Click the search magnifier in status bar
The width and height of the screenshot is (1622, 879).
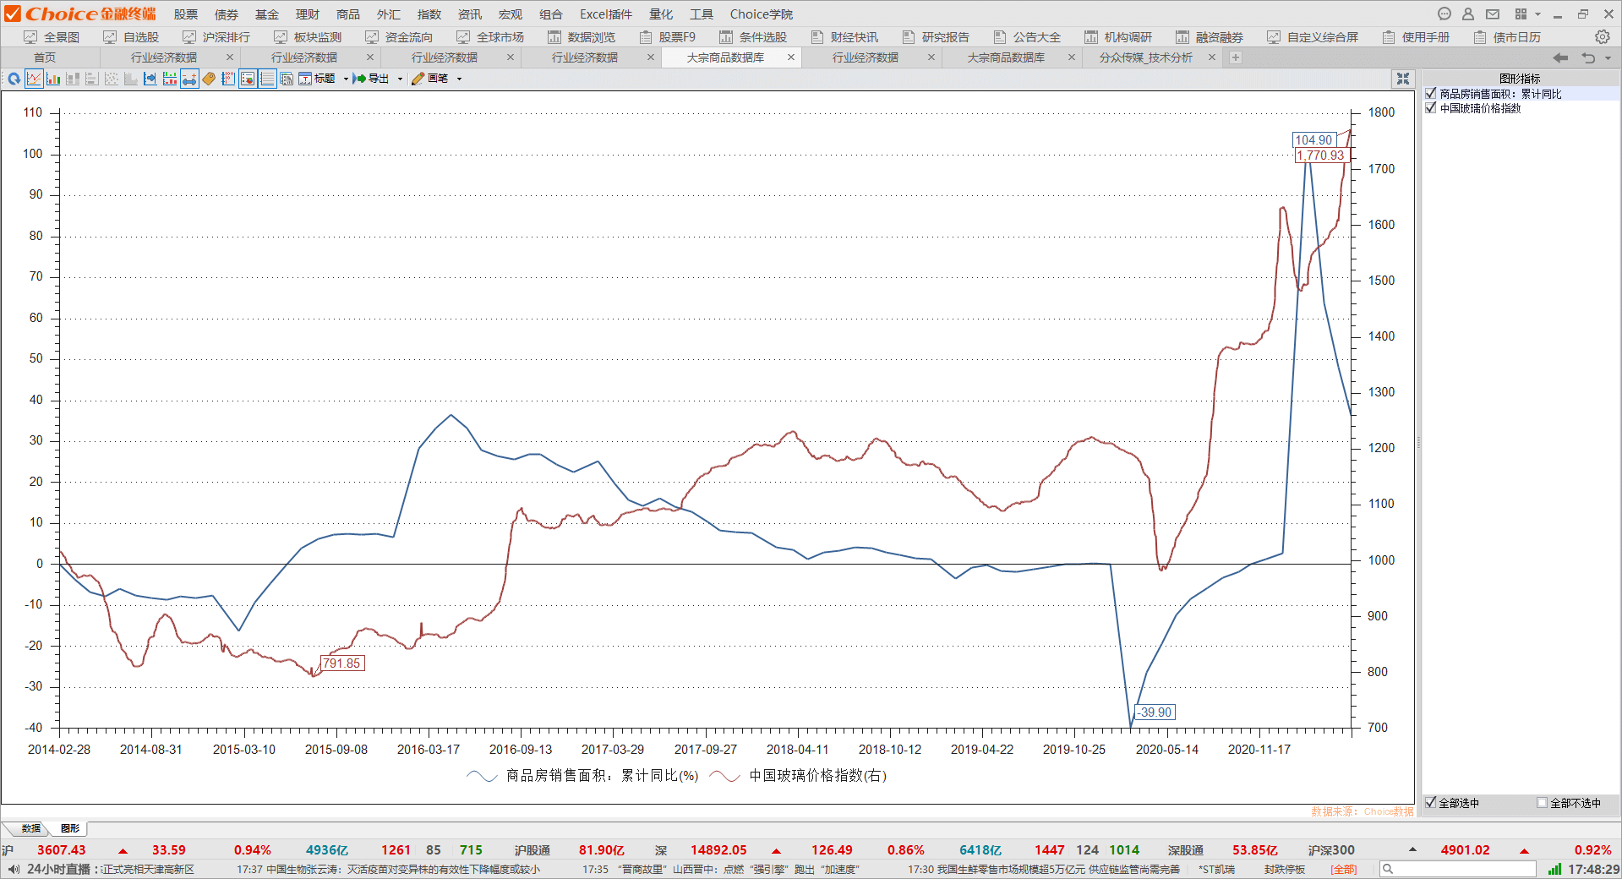pyautogui.click(x=1388, y=869)
